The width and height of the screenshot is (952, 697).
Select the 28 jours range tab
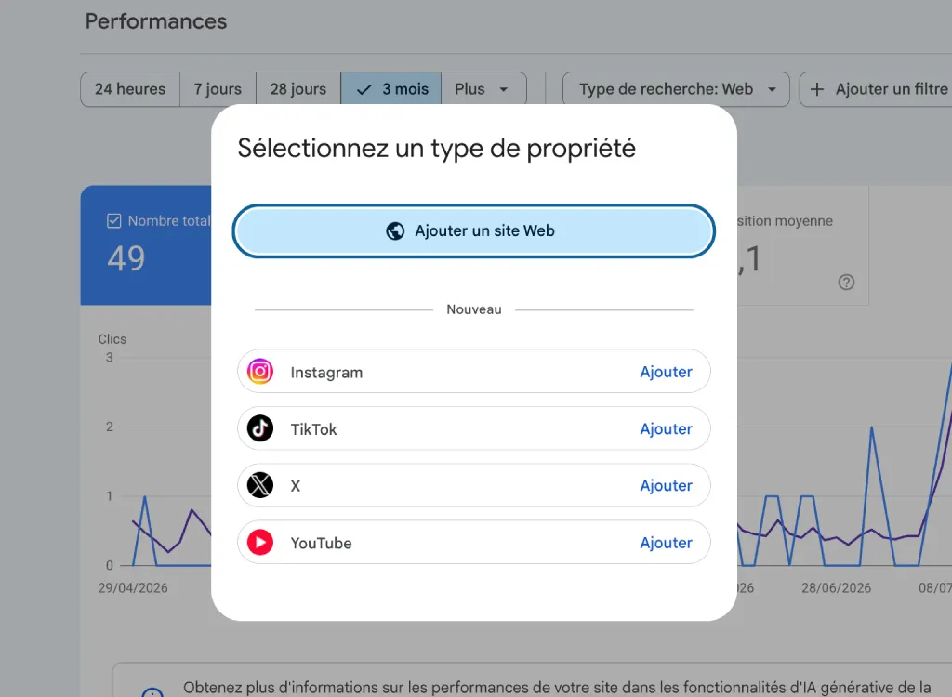coord(298,89)
